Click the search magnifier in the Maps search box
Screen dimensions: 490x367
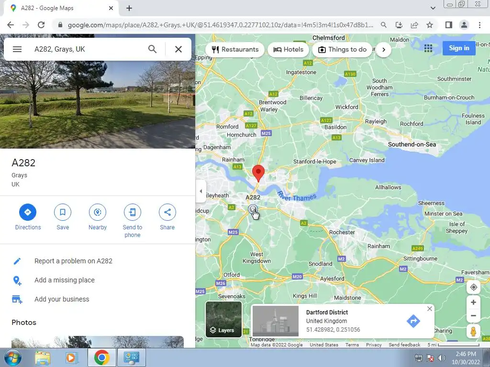pyautogui.click(x=152, y=49)
